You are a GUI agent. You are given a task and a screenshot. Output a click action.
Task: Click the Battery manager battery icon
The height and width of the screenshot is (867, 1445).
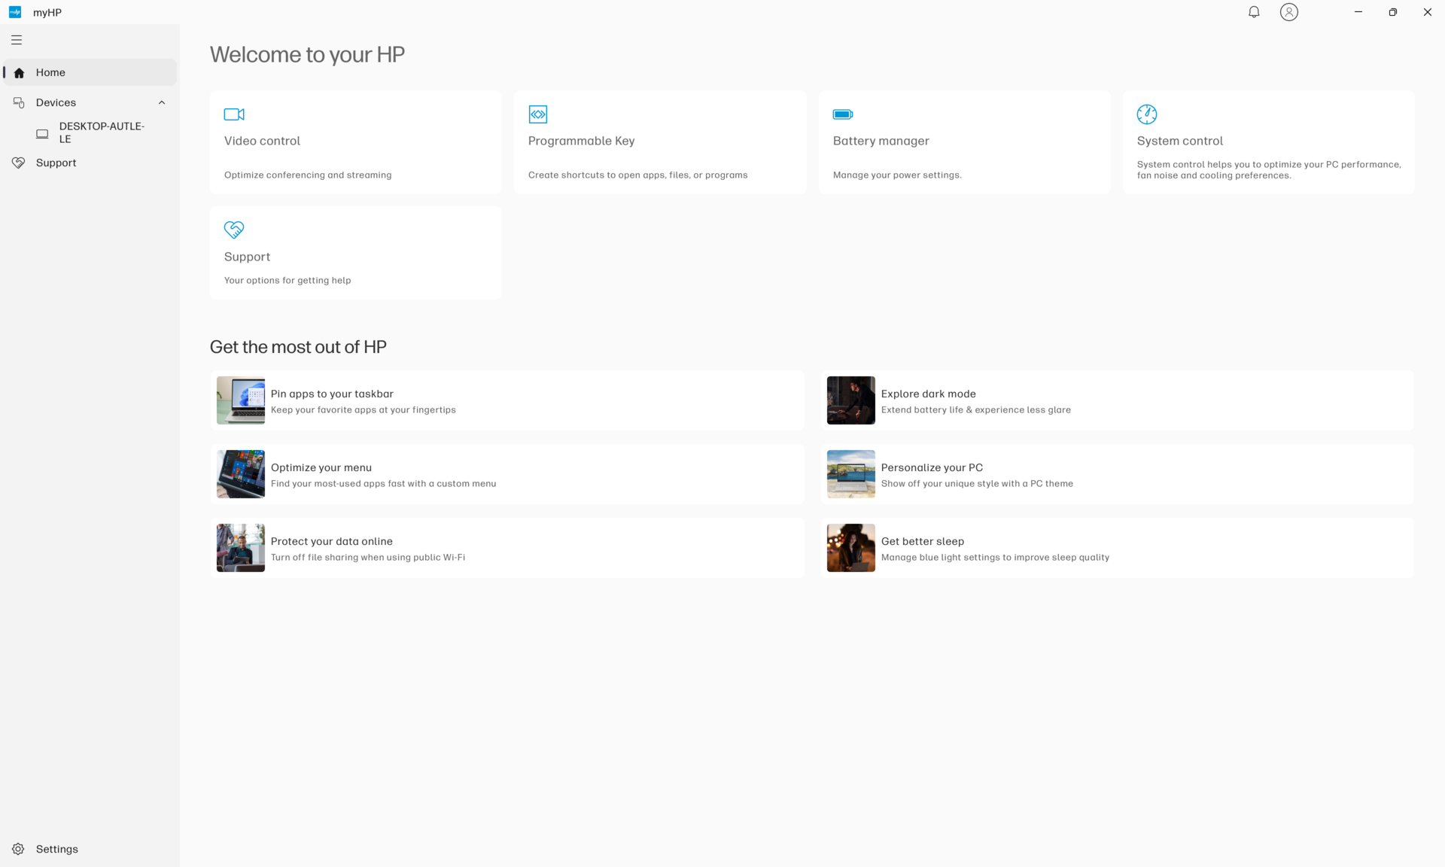[x=842, y=114]
